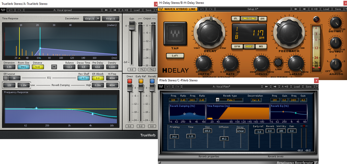This screenshot has width=347, height=164.
Task: Click Save in H-Delay toolbar
Action: point(338,9)
